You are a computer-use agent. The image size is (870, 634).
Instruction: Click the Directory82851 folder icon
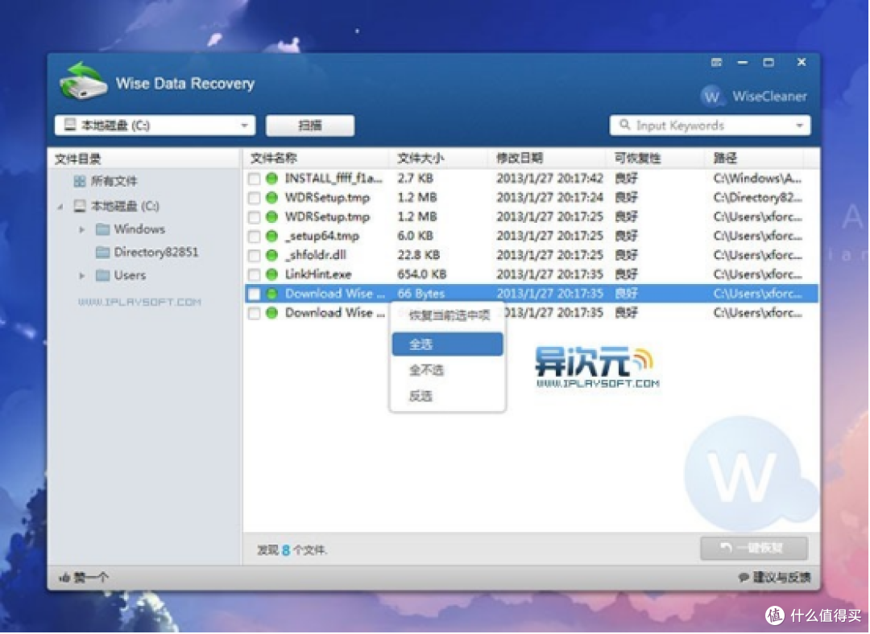click(102, 252)
